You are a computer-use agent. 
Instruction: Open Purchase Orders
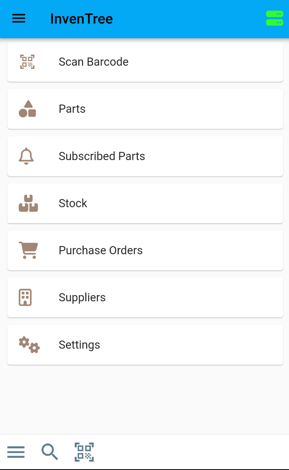[x=101, y=250]
